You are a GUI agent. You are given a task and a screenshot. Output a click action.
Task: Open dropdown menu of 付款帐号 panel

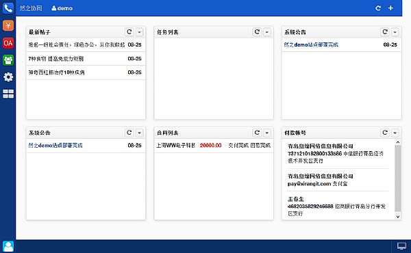(395, 133)
